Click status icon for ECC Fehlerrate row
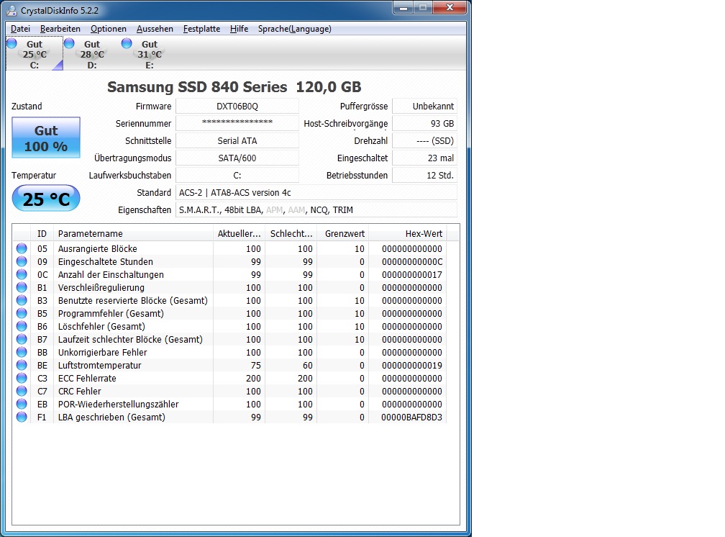 22,378
